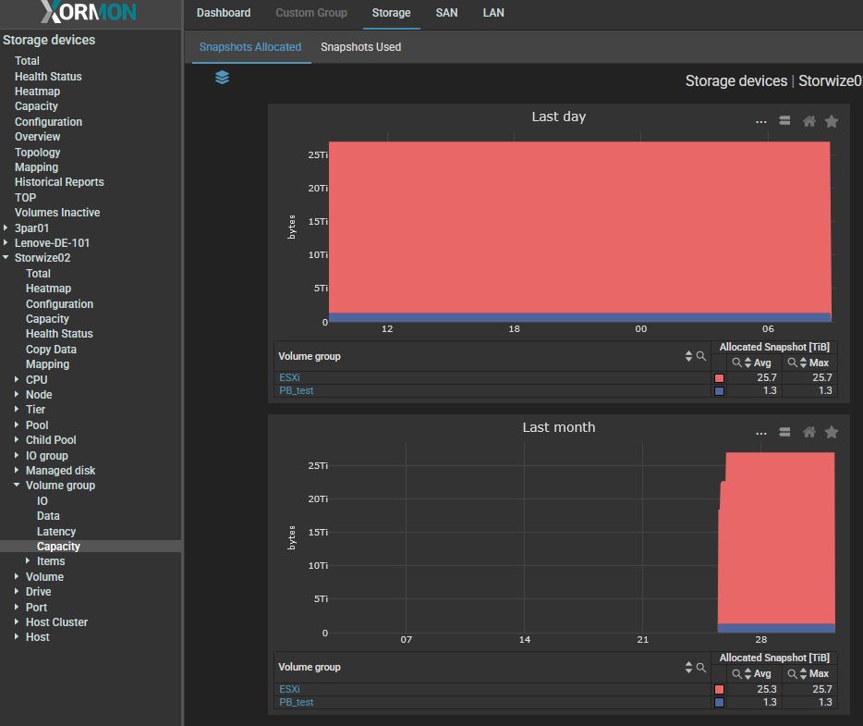Click search icon in Last month Volume group header
863x726 pixels.
pos(701,667)
